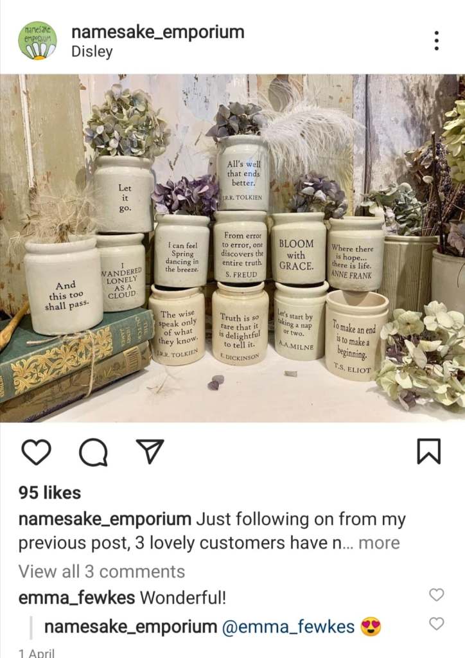Like emma_fewkes' Wonderful comment

coord(437,594)
